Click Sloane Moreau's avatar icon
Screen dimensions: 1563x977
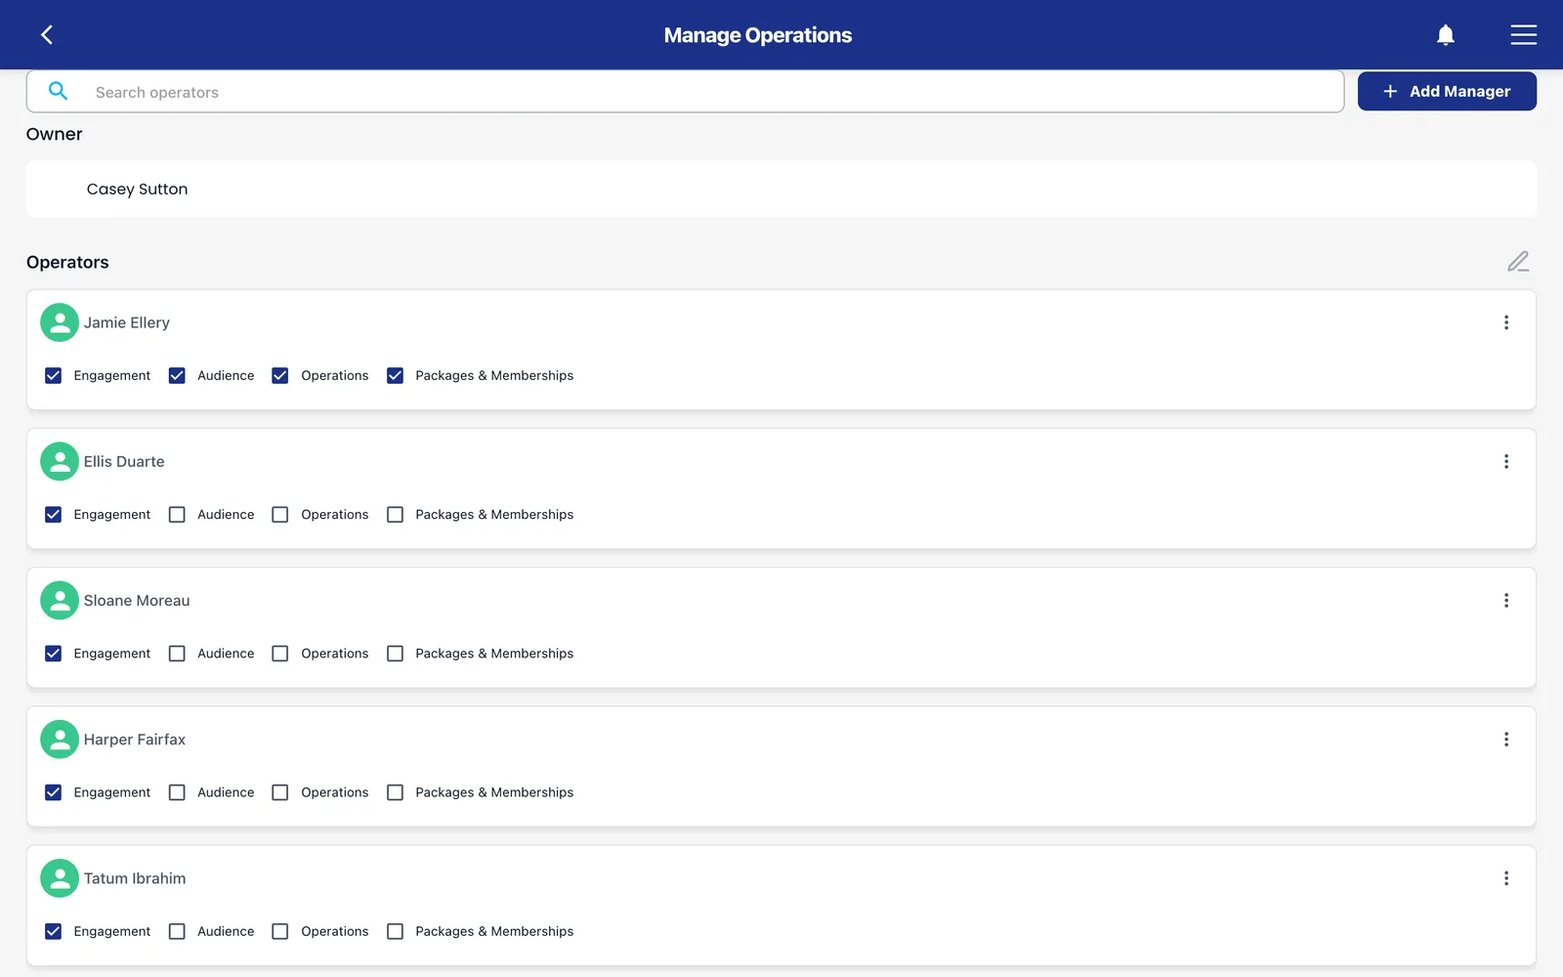point(60,601)
